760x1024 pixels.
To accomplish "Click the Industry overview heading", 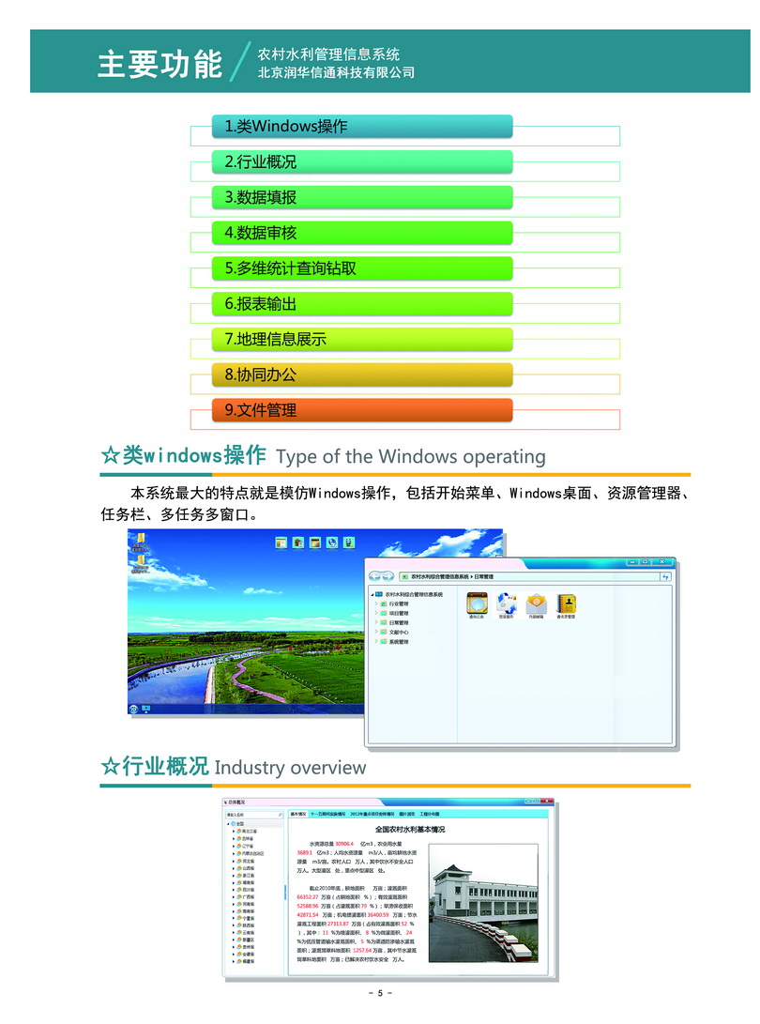I will click(x=290, y=768).
